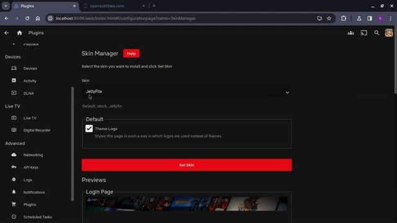Click browser forward arrow button
The width and height of the screenshot is (397, 223).
[x=17, y=18]
